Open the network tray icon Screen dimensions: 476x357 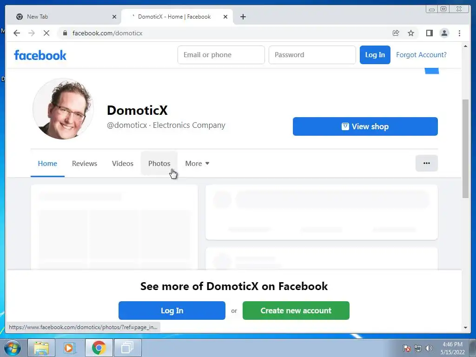click(x=418, y=348)
